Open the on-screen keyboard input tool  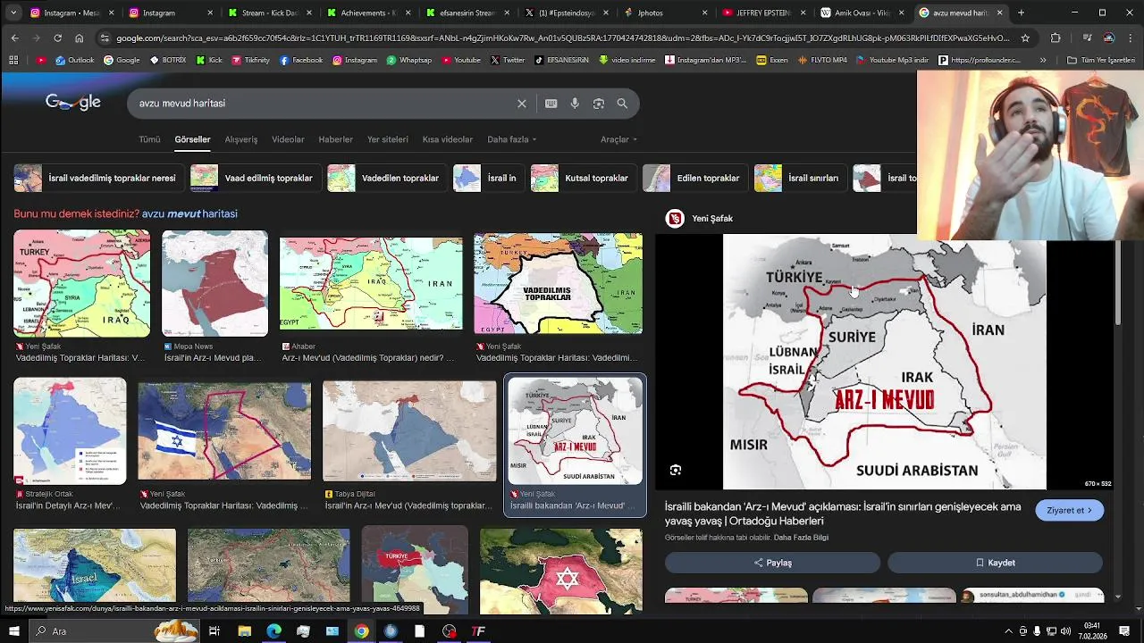551,104
